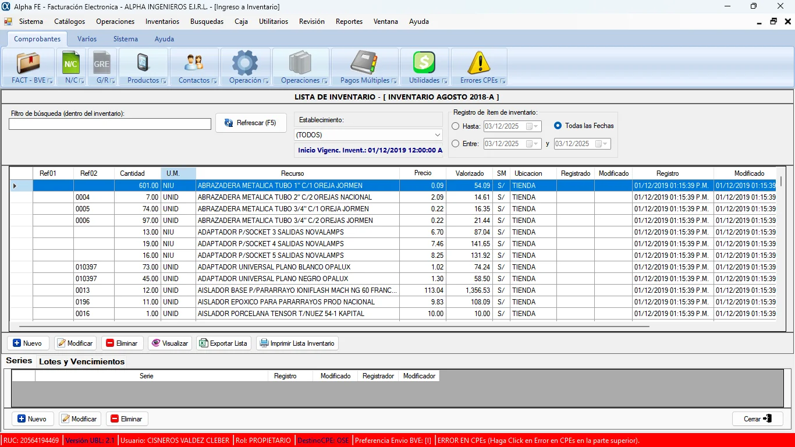Open Pagos Múltiples book icon
The width and height of the screenshot is (795, 447).
click(x=364, y=63)
